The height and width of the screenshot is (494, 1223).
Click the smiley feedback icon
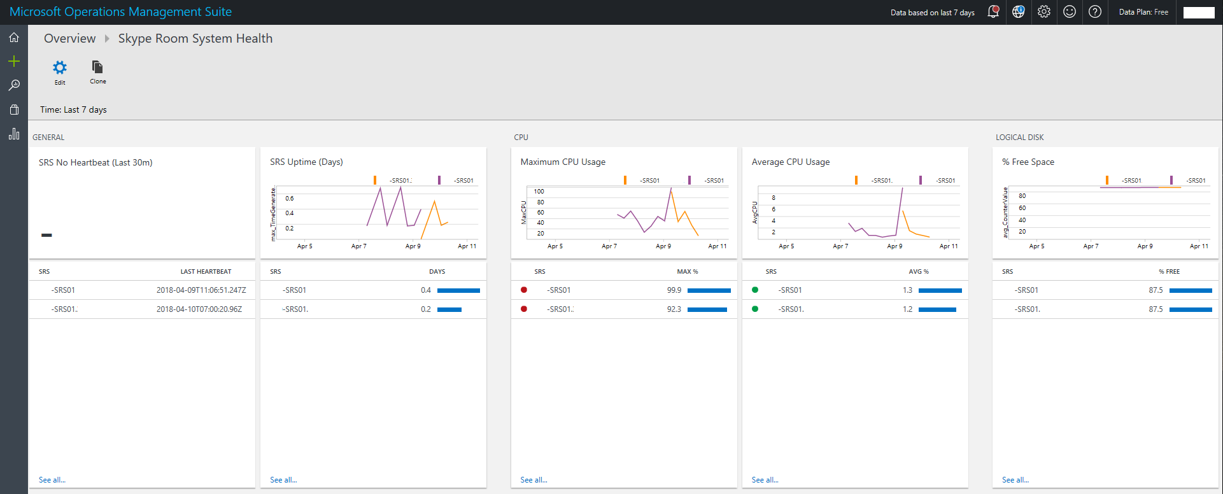(1070, 12)
